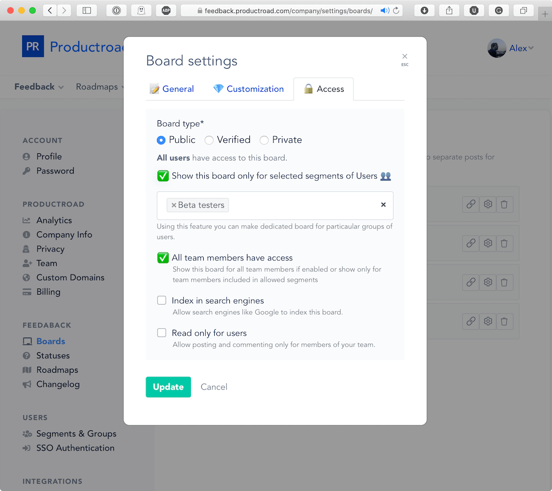The width and height of the screenshot is (552, 491).
Task: Open gear settings for the first board row
Action: (x=488, y=204)
